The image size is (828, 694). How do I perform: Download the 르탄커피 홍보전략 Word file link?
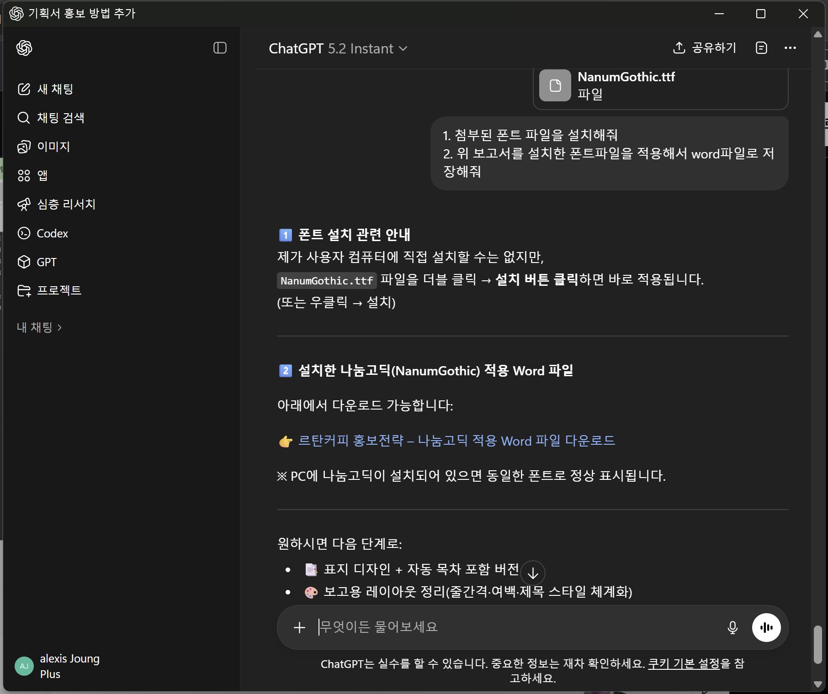456,441
